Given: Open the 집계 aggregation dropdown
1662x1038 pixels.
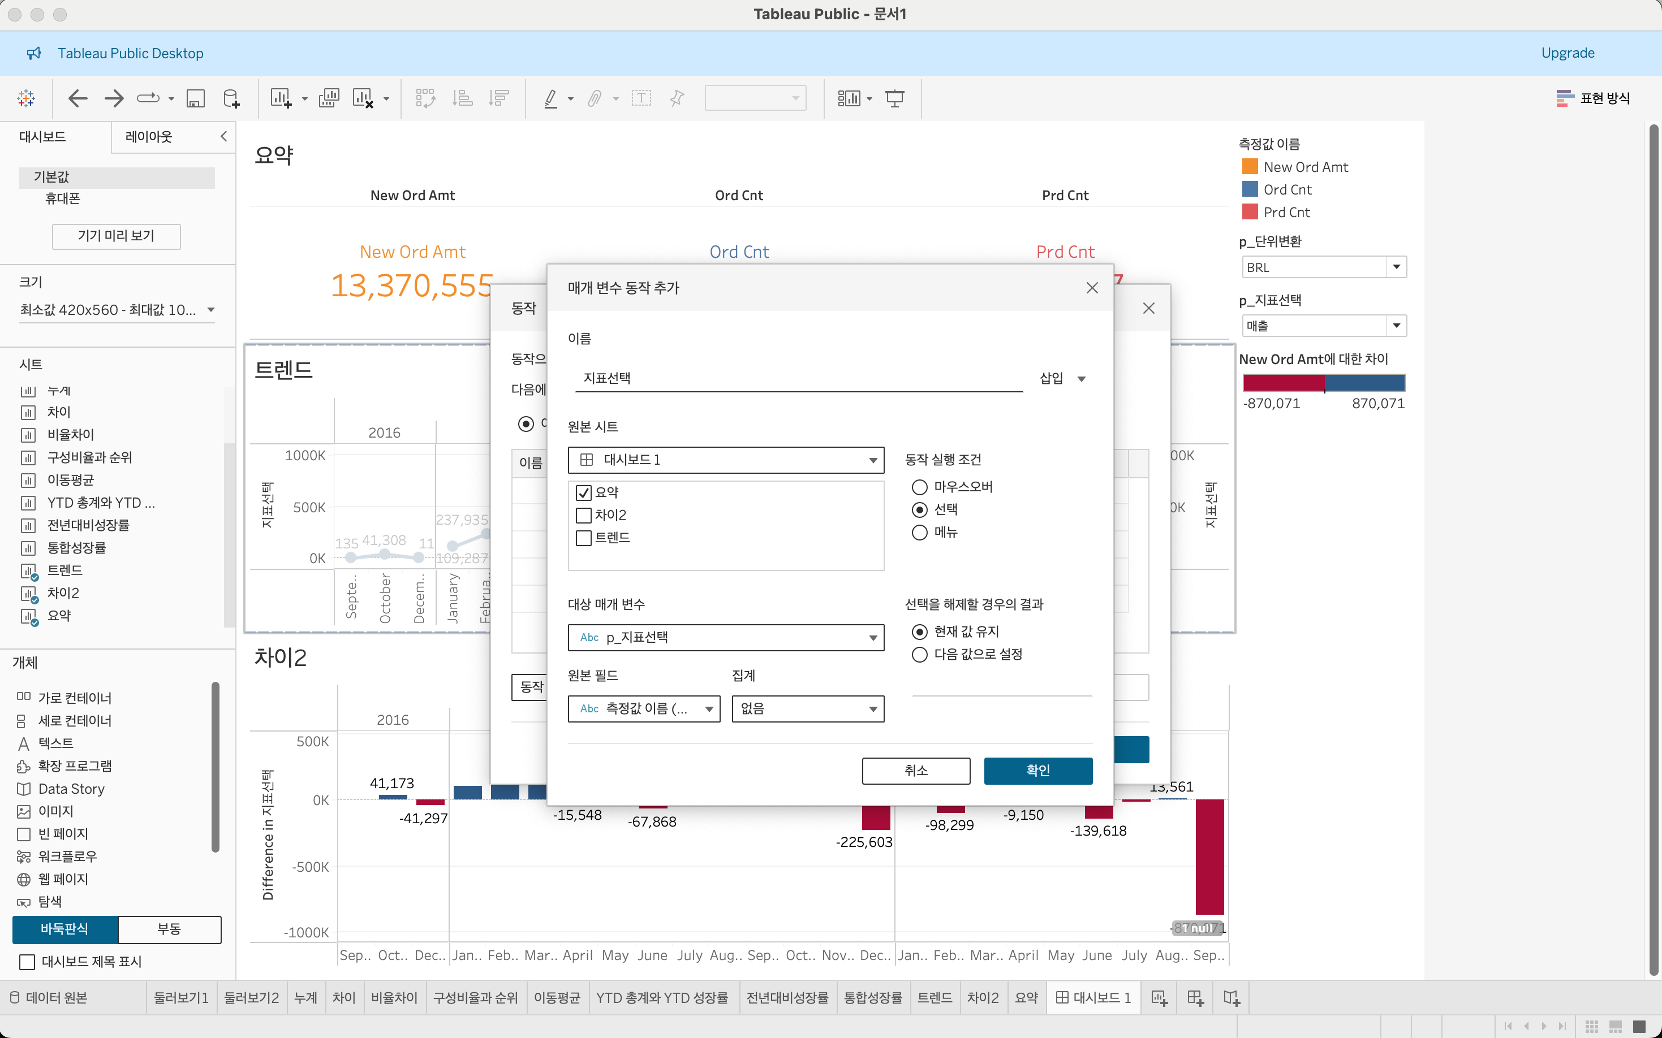Looking at the screenshot, I should (808, 708).
